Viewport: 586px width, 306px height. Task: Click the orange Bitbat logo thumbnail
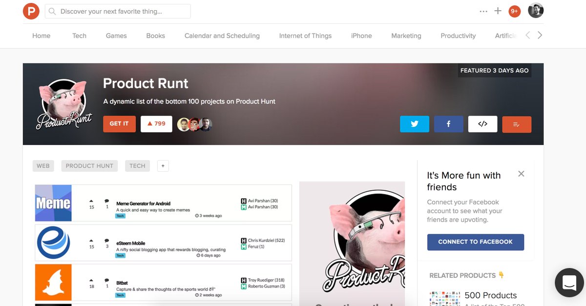pos(54,282)
